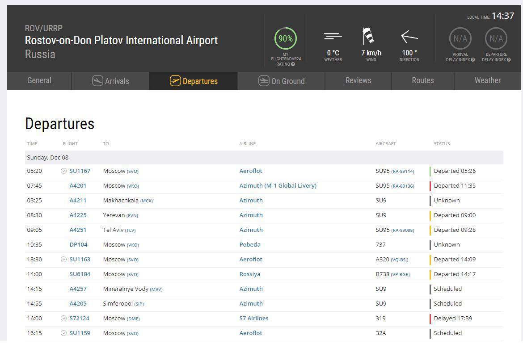The width and height of the screenshot is (523, 344).
Task: Click the Departures plane icon
Action: coord(175,81)
